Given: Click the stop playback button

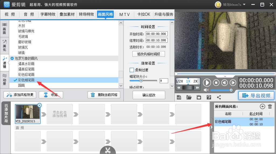Looking at the screenshot, I should coord(216,83).
